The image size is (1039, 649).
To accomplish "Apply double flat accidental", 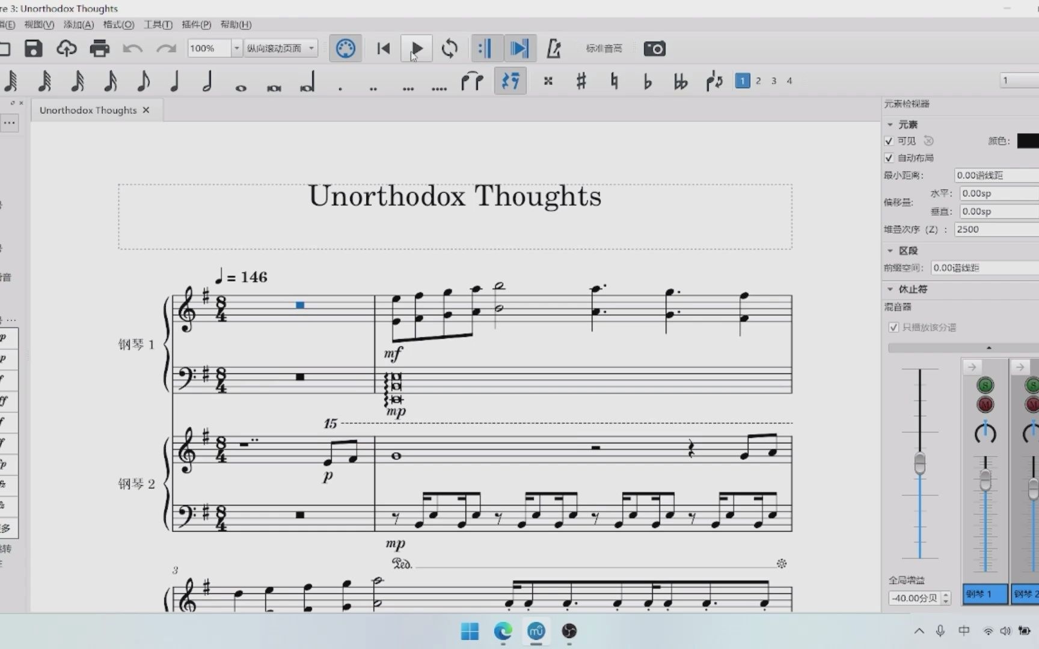I will (x=681, y=81).
